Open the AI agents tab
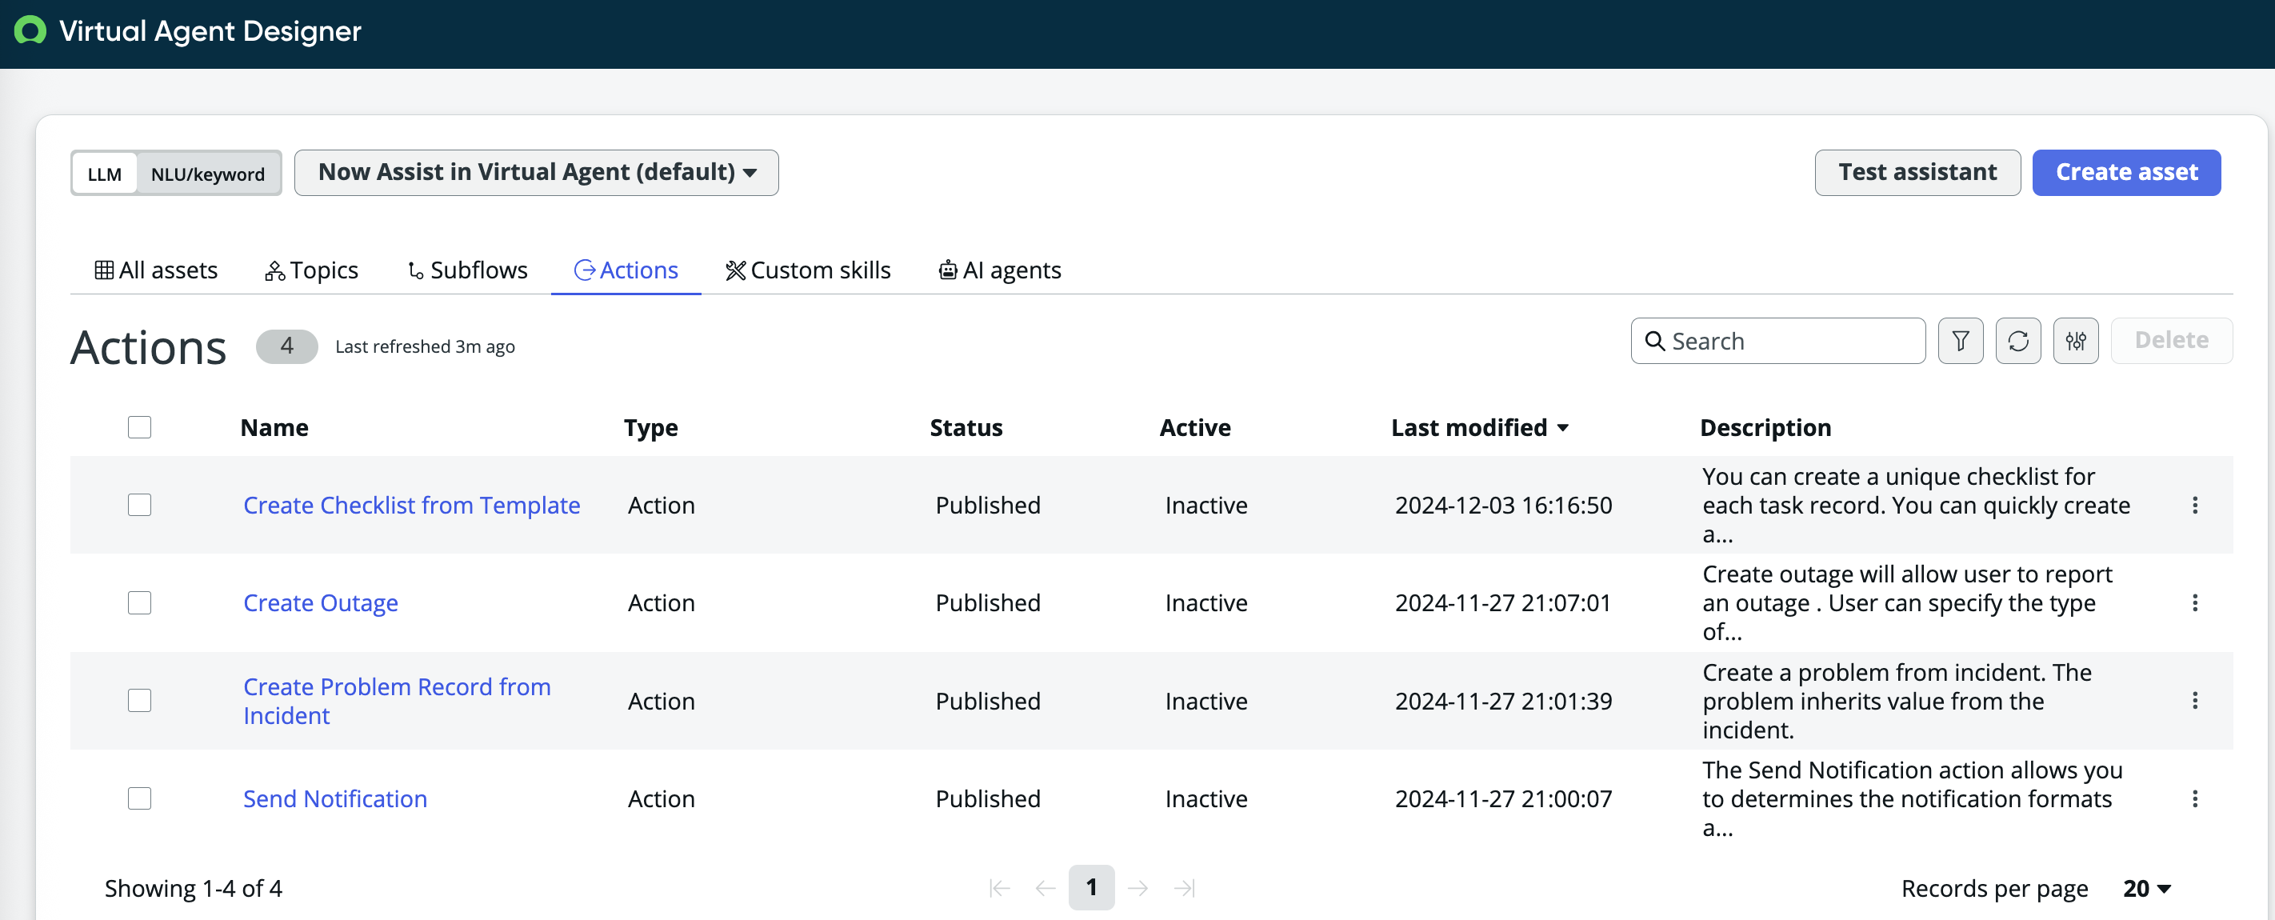 point(1000,270)
